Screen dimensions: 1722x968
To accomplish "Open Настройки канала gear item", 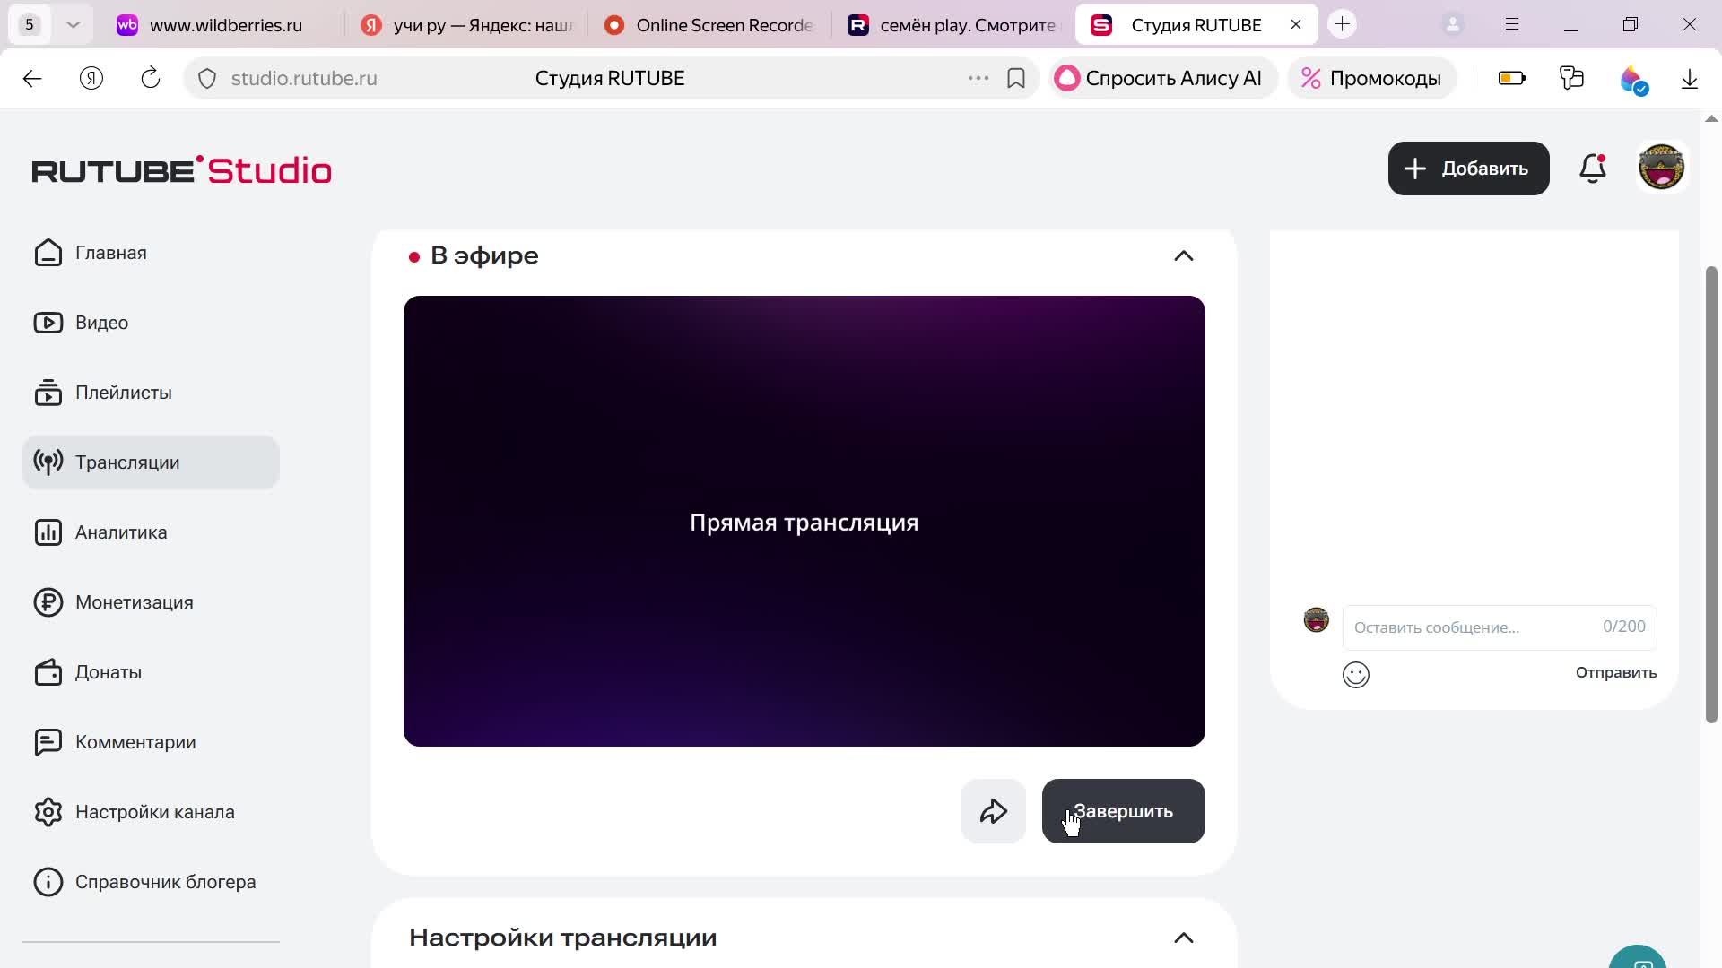I will tap(154, 812).
